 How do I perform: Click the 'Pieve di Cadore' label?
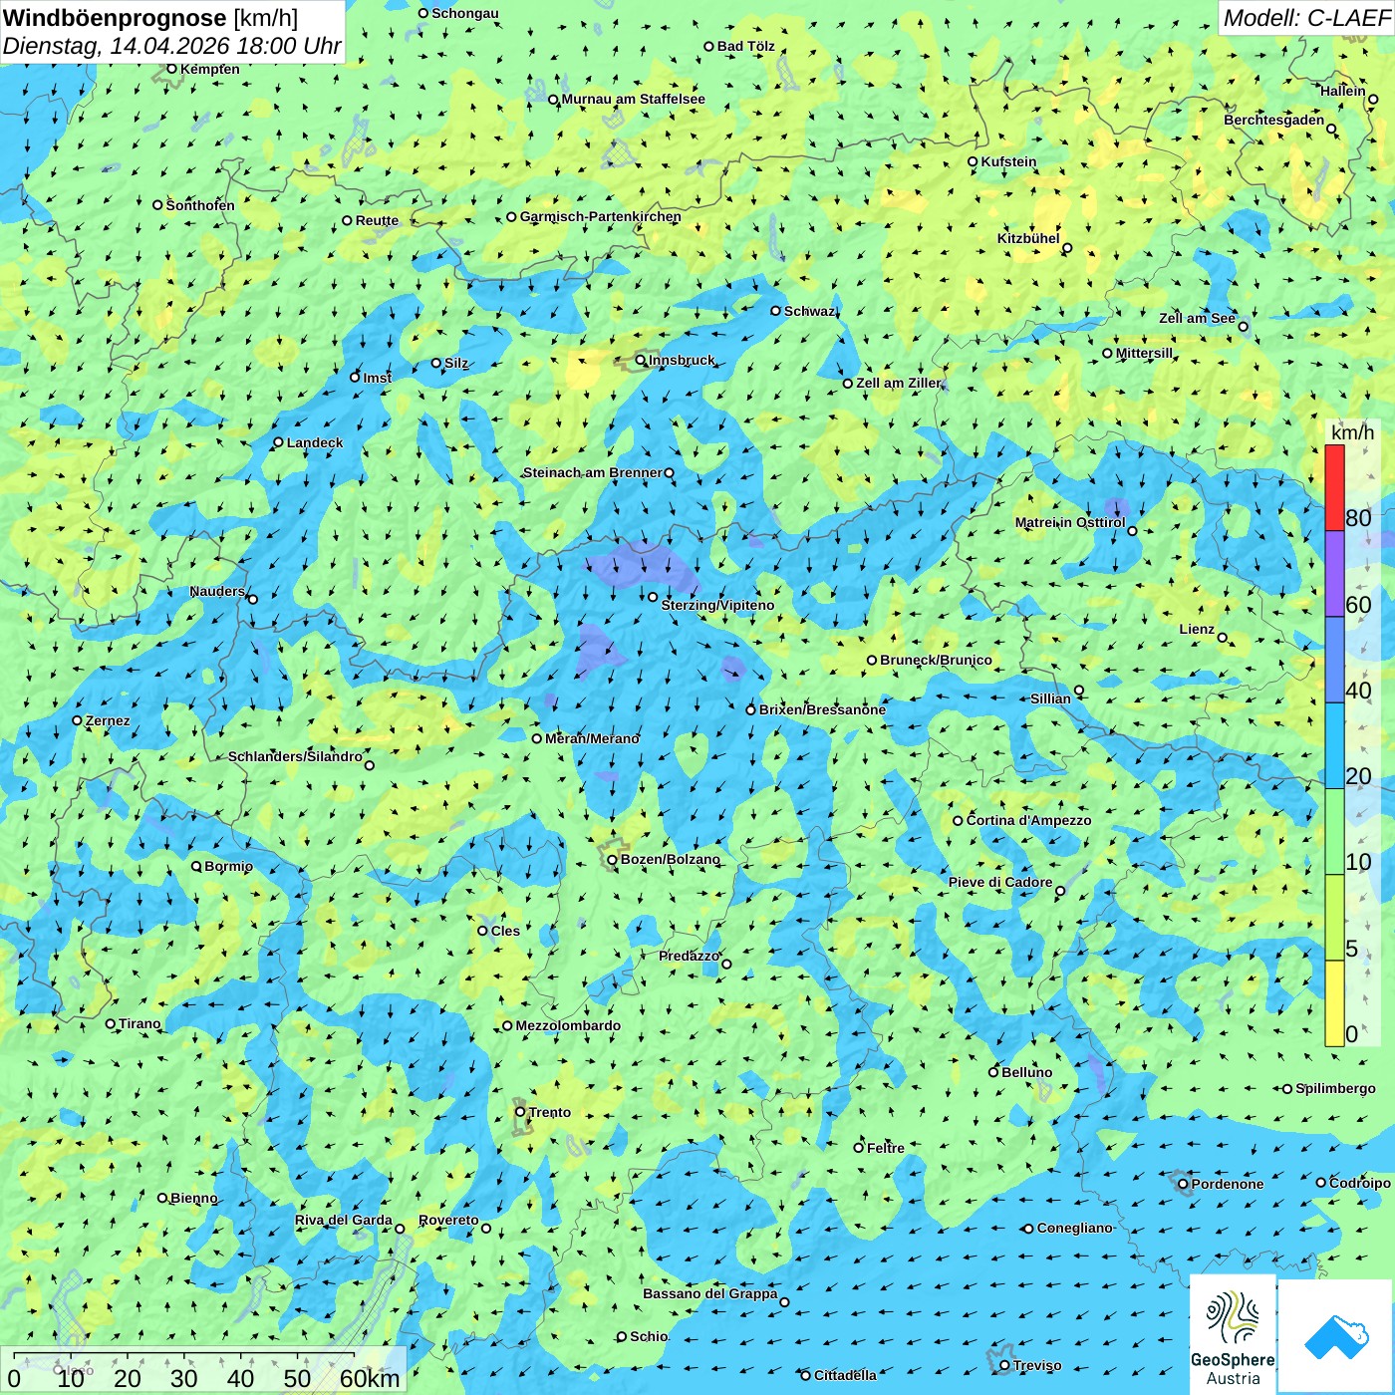pyautogui.click(x=1000, y=882)
